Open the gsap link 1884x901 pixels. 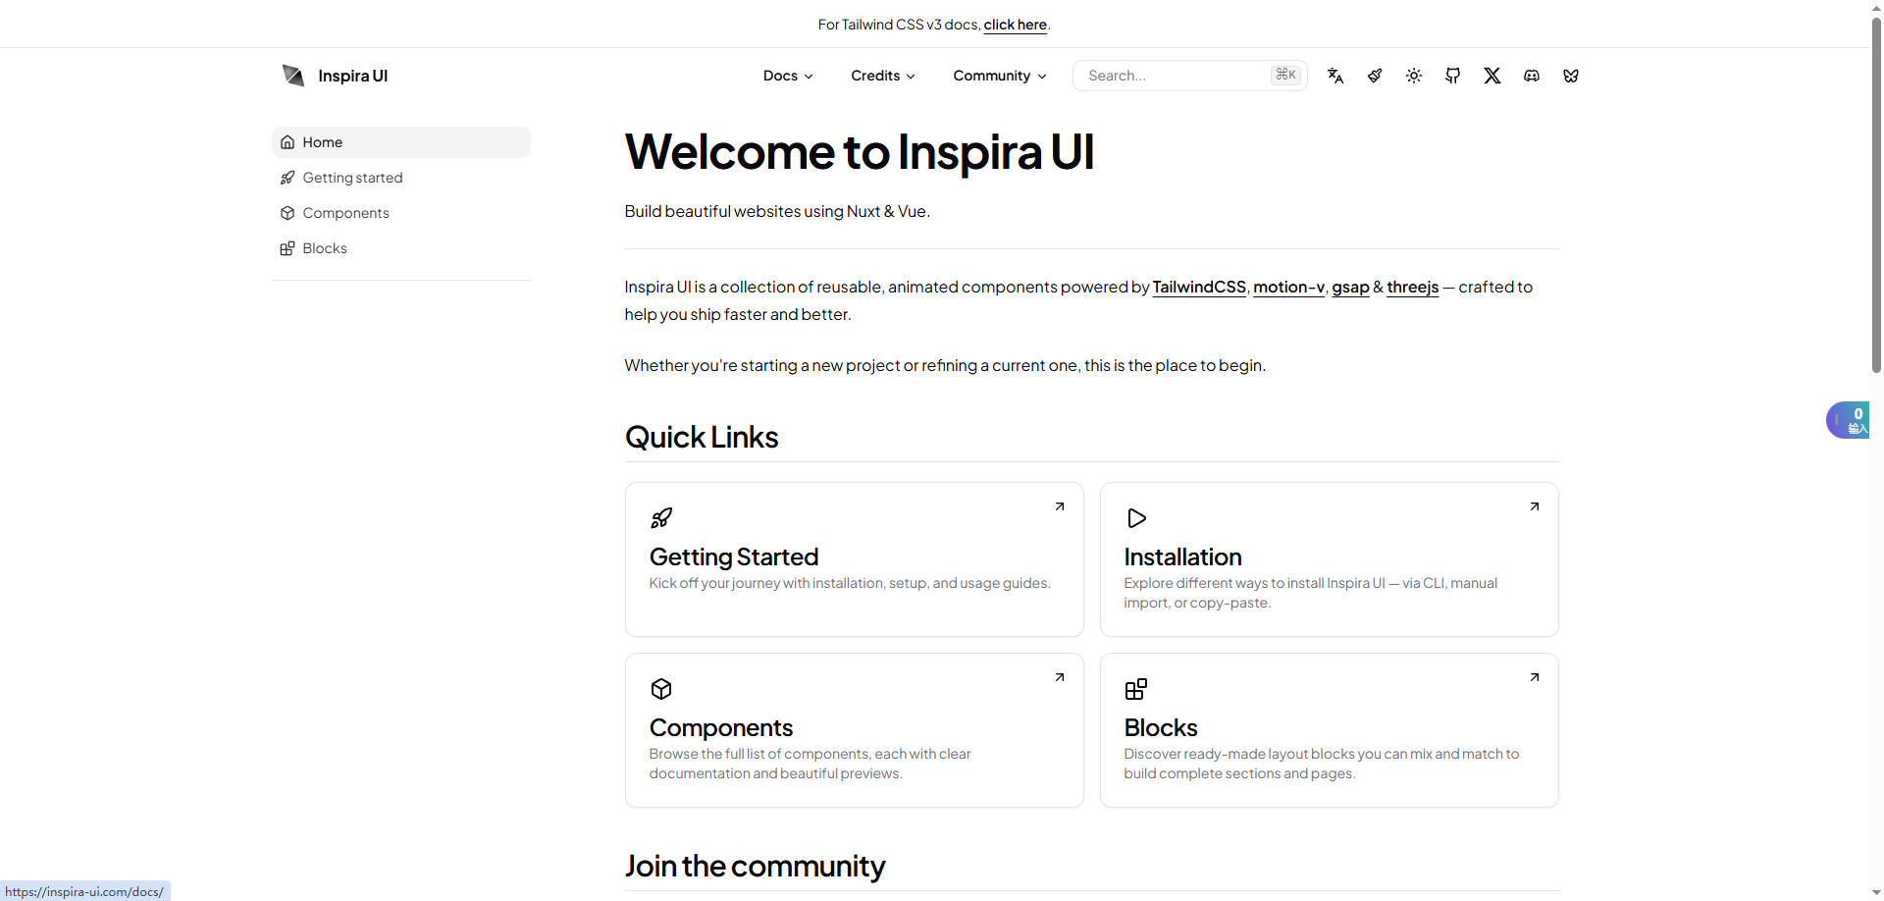click(1350, 287)
